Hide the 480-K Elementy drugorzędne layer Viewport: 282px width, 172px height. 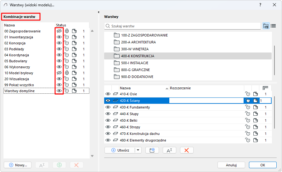[108, 140]
